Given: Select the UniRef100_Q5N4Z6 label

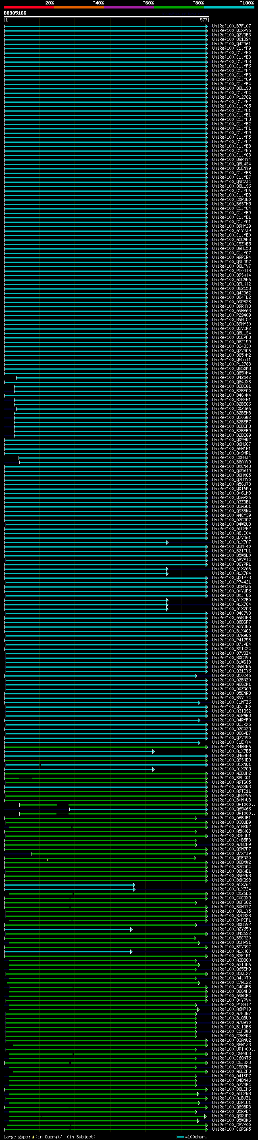Looking at the screenshot, I should coord(231,587).
